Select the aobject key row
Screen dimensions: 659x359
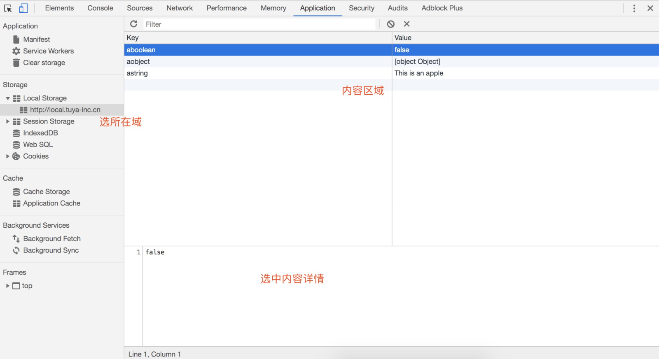tap(258, 62)
